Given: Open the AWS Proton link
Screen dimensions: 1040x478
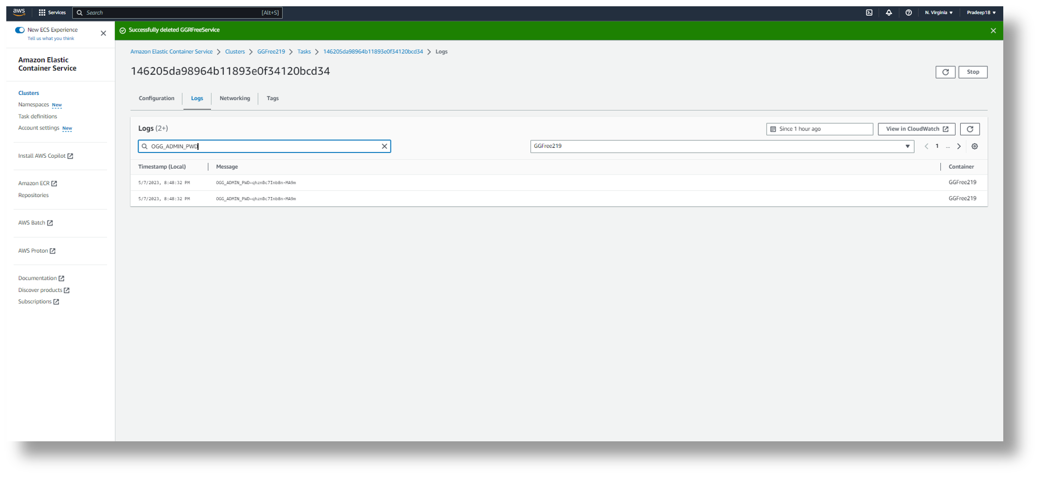Looking at the screenshot, I should coord(37,251).
